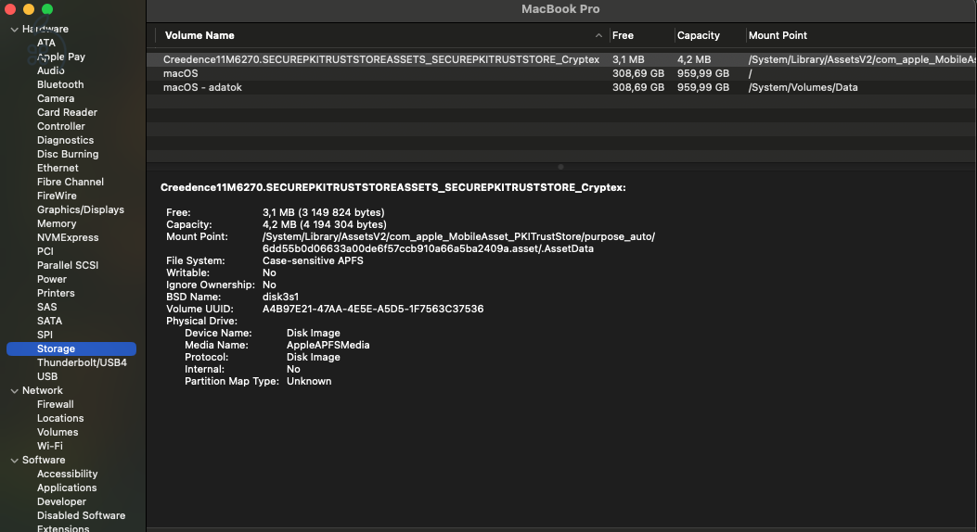The width and height of the screenshot is (977, 532).
Task: Select the macOS - adatok volume row
Action: pyautogui.click(x=561, y=88)
